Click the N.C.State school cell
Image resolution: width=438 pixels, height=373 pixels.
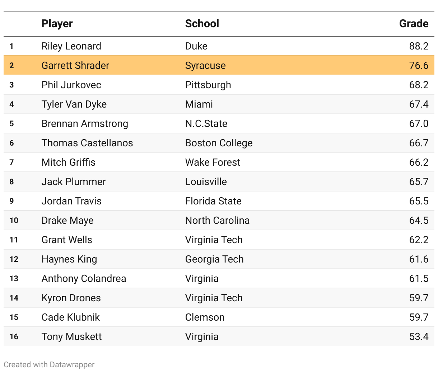(x=206, y=124)
